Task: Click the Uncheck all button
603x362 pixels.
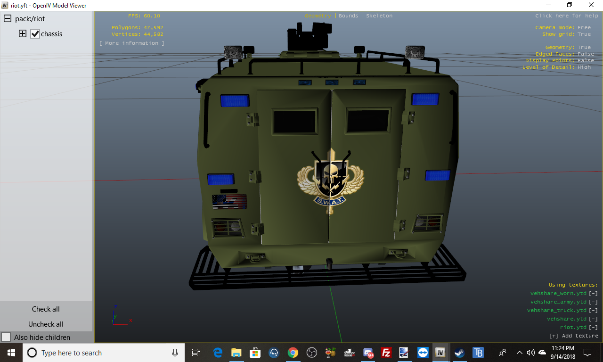Action: 46,324
